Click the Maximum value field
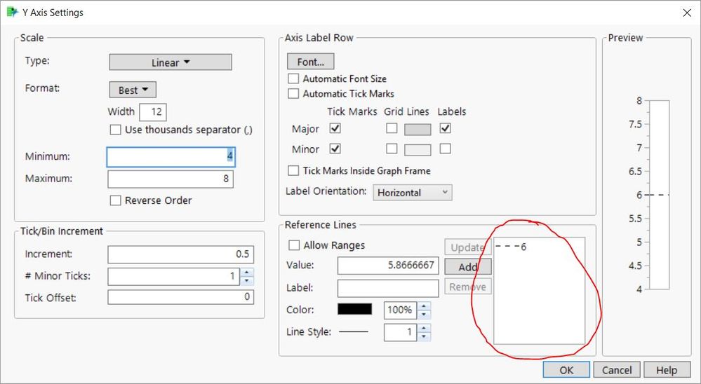 tap(171, 179)
